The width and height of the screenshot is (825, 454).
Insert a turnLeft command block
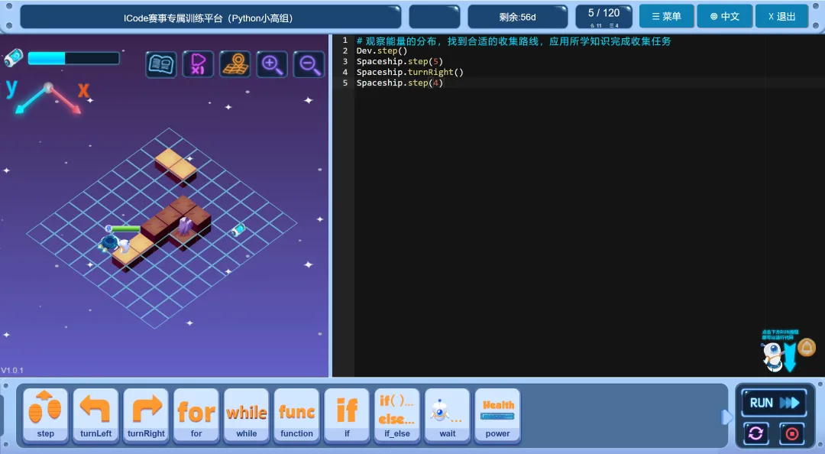[95, 415]
